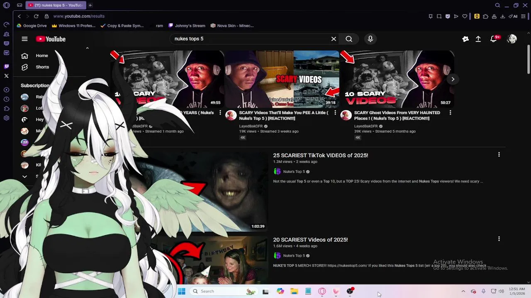This screenshot has height=298, width=531.
Task: Open YouTube account avatar menu
Action: click(512, 39)
